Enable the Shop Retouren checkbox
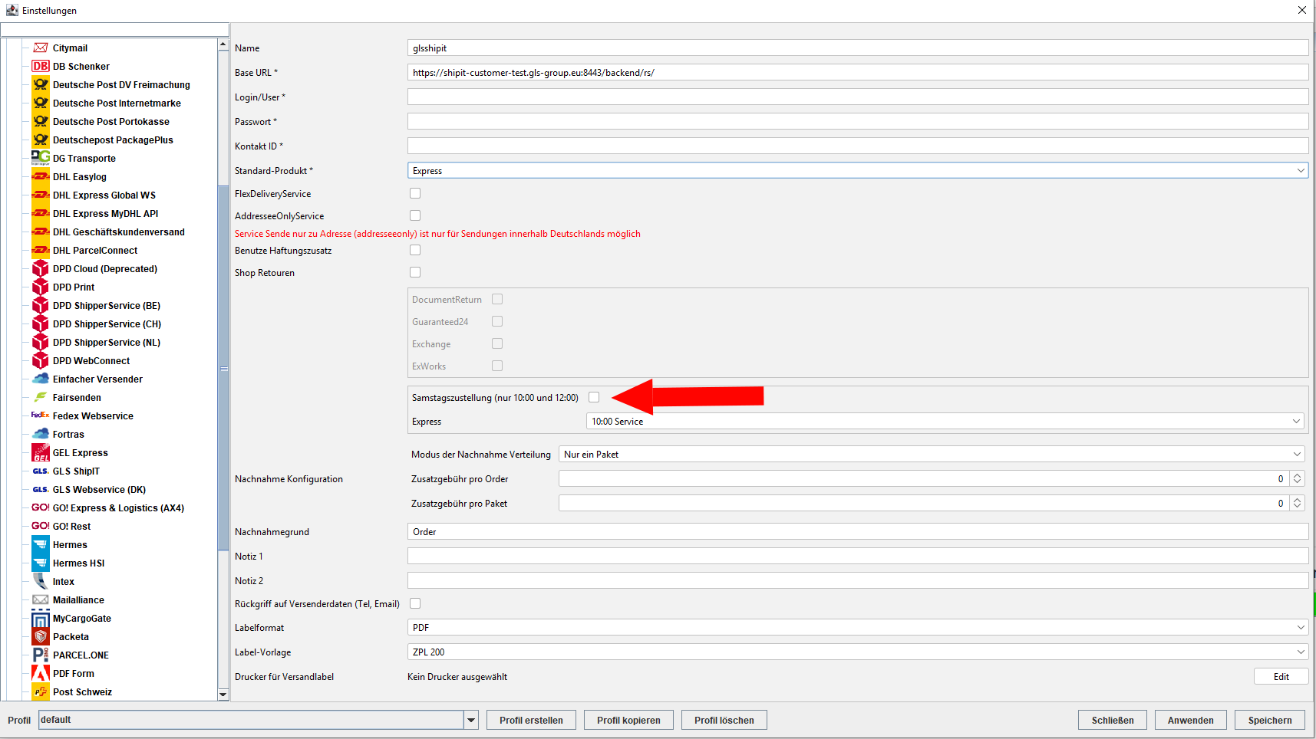This screenshot has height=739, width=1316. point(415,272)
